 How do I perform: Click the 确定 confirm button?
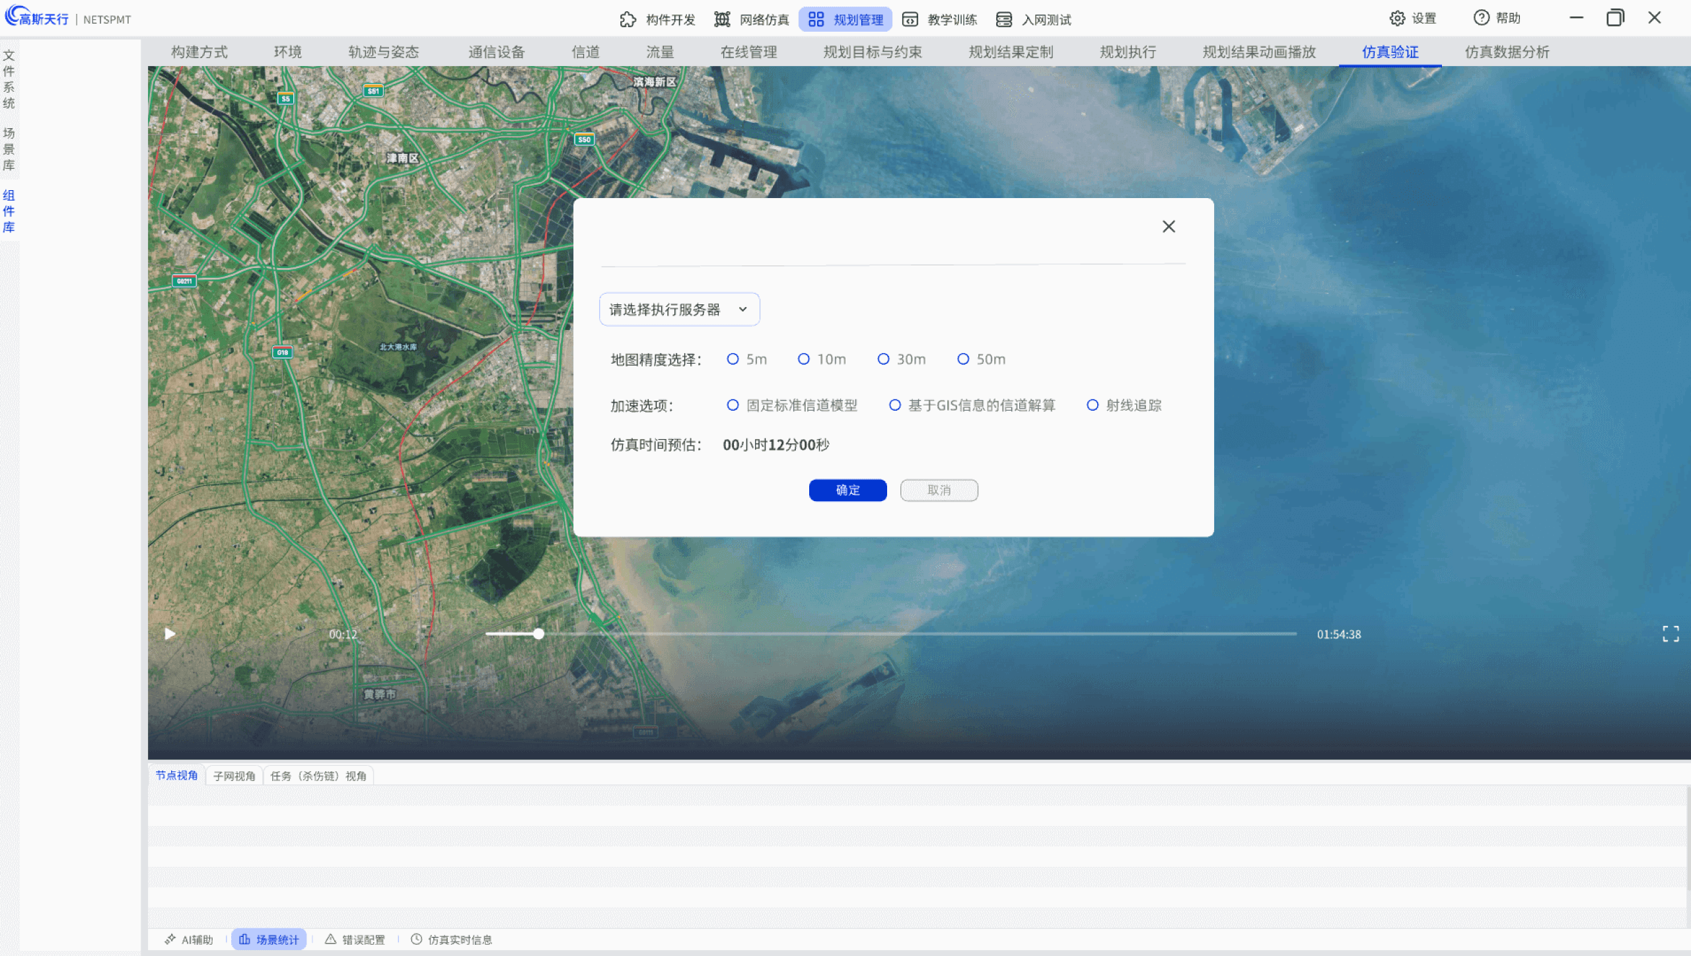[x=847, y=490]
